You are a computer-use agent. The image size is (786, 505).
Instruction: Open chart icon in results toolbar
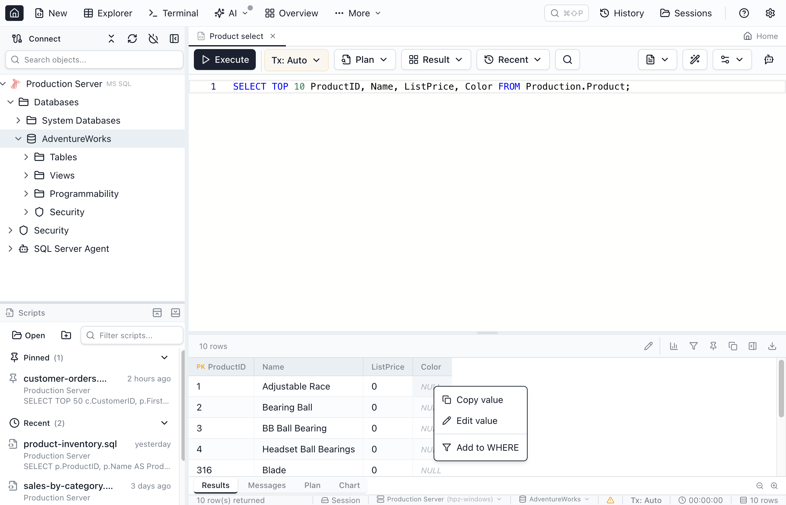click(674, 346)
